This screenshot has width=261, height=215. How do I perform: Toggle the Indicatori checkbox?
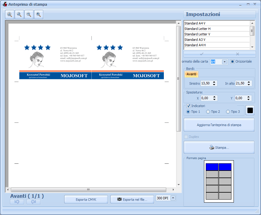click(188, 106)
